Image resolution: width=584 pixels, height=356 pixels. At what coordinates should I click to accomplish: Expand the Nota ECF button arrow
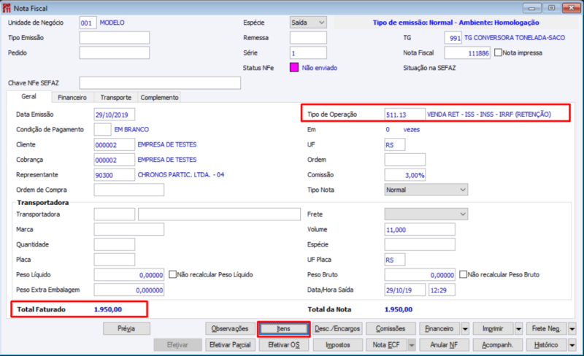pos(411,345)
